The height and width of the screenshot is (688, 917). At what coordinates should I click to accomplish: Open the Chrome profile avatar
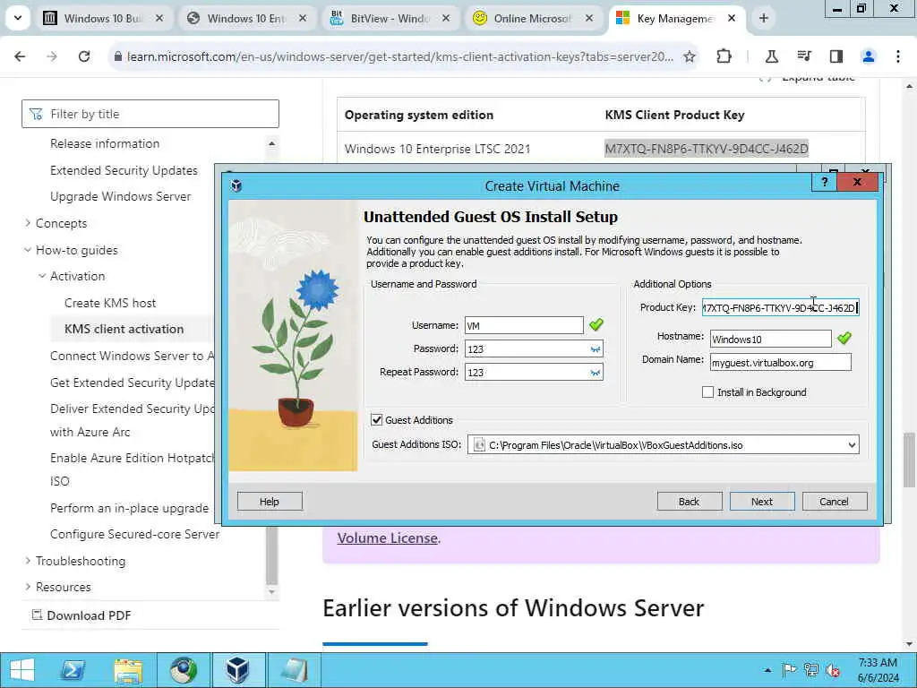pyautogui.click(x=869, y=56)
